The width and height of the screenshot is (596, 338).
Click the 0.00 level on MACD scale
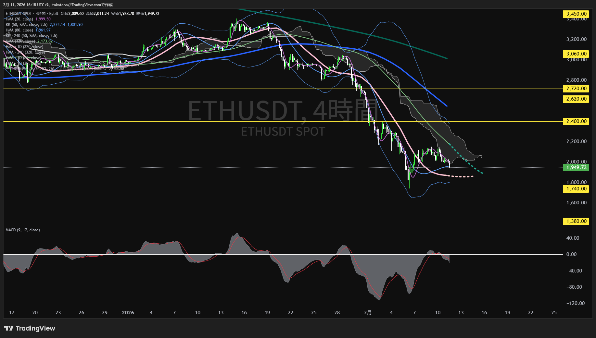[x=571, y=254]
